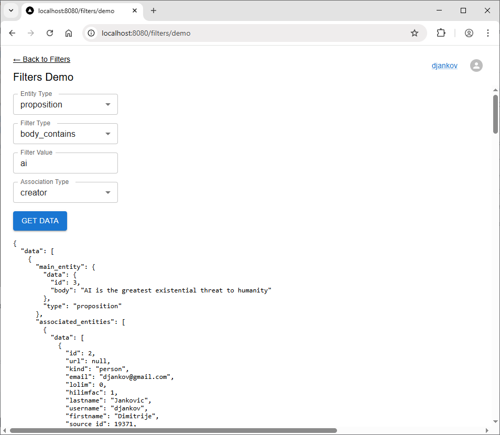Follow the Back to Filters link
Screen dimensions: 500x435
[x=41, y=59]
